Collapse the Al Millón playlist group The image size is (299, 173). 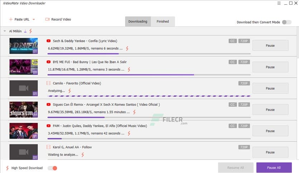click(5, 31)
